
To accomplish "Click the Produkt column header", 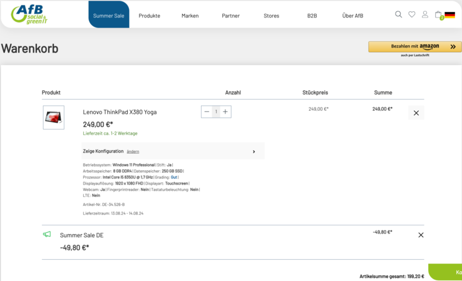I will pyautogui.click(x=51, y=93).
